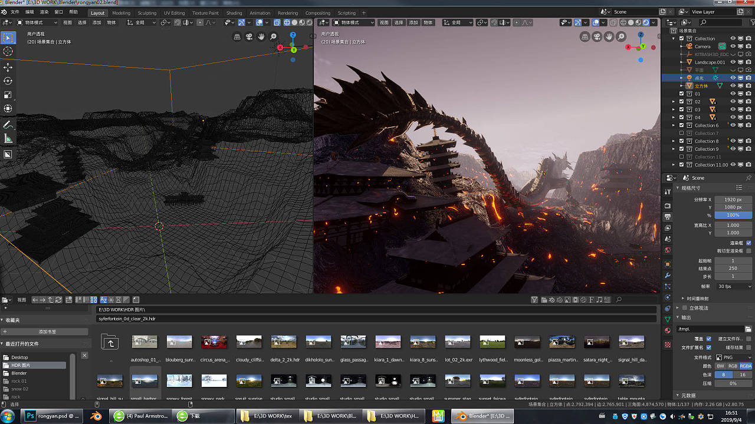Choose the Annotate pencil tool
The image size is (755, 424).
pos(8,125)
